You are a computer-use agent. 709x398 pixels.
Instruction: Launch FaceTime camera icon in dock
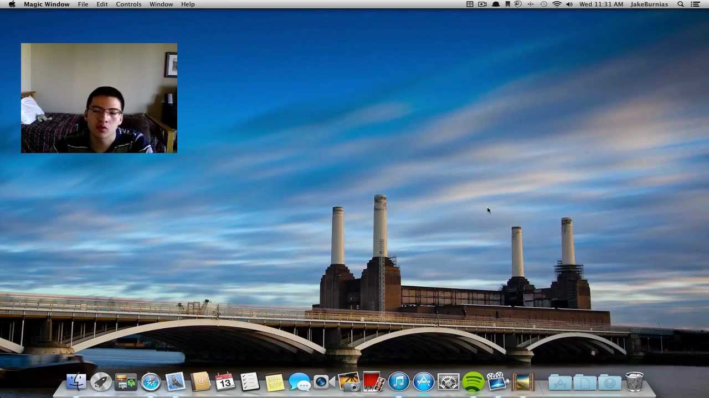[x=324, y=381]
